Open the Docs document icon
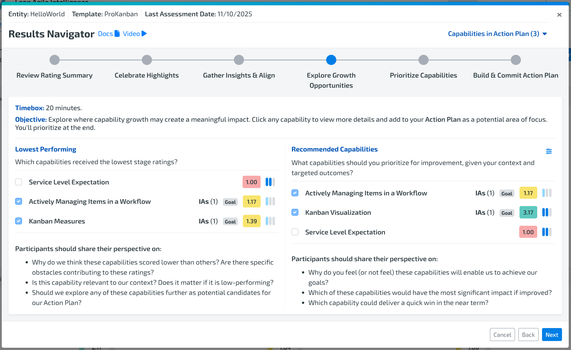571x350 pixels. (x=117, y=34)
